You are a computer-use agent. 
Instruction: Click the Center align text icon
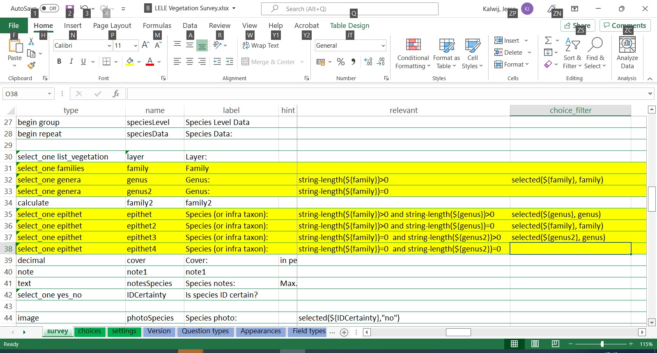click(x=190, y=62)
